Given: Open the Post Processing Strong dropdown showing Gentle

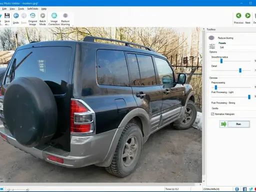Looking at the screenshot, I should point(233,108).
